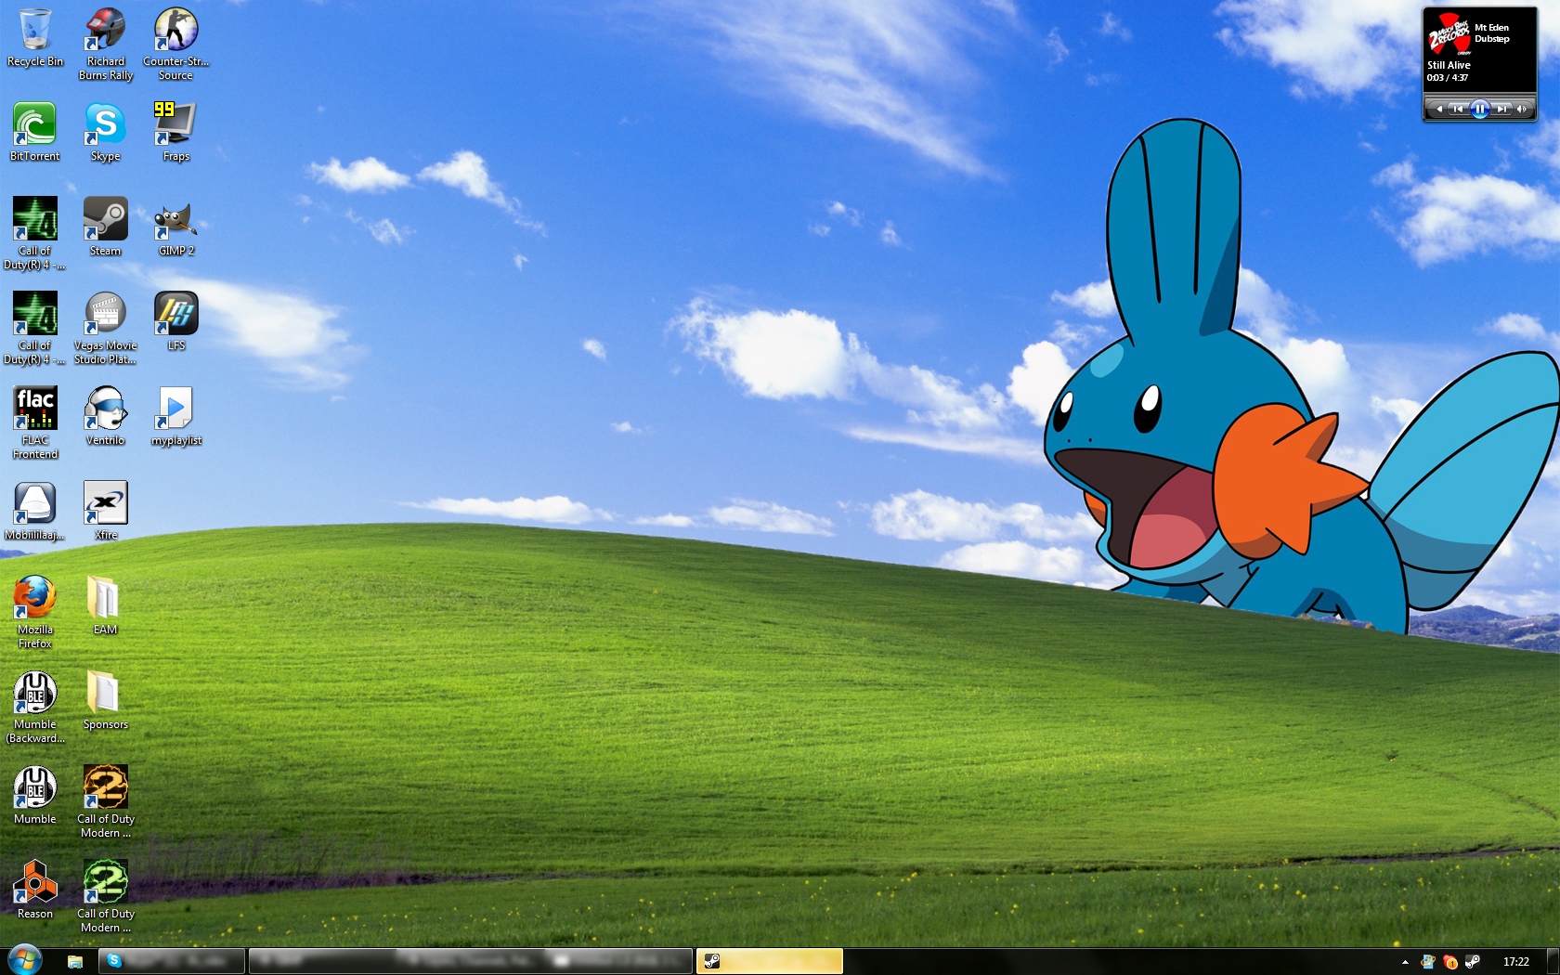Open Windows Explorer from the taskbar
The height and width of the screenshot is (975, 1560).
pyautogui.click(x=75, y=962)
